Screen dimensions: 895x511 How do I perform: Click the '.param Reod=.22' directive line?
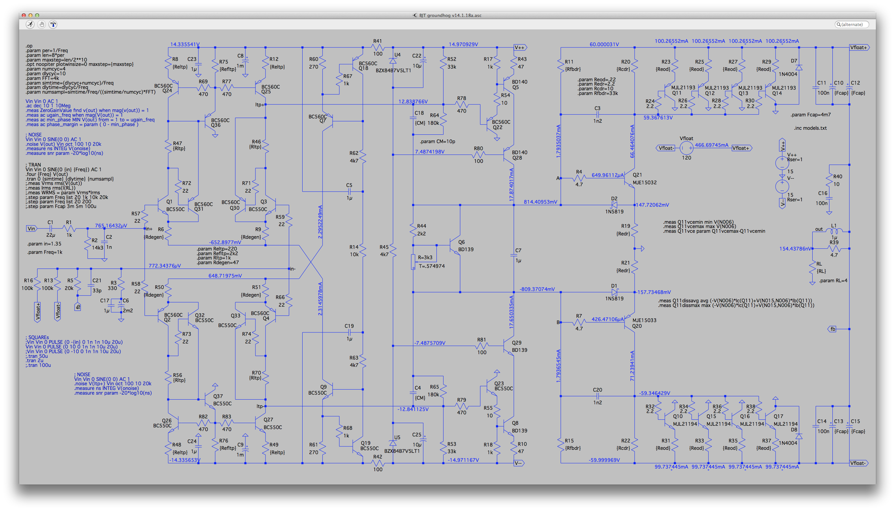click(596, 80)
